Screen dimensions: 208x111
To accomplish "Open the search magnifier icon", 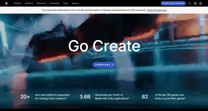I will click(x=190, y=3).
